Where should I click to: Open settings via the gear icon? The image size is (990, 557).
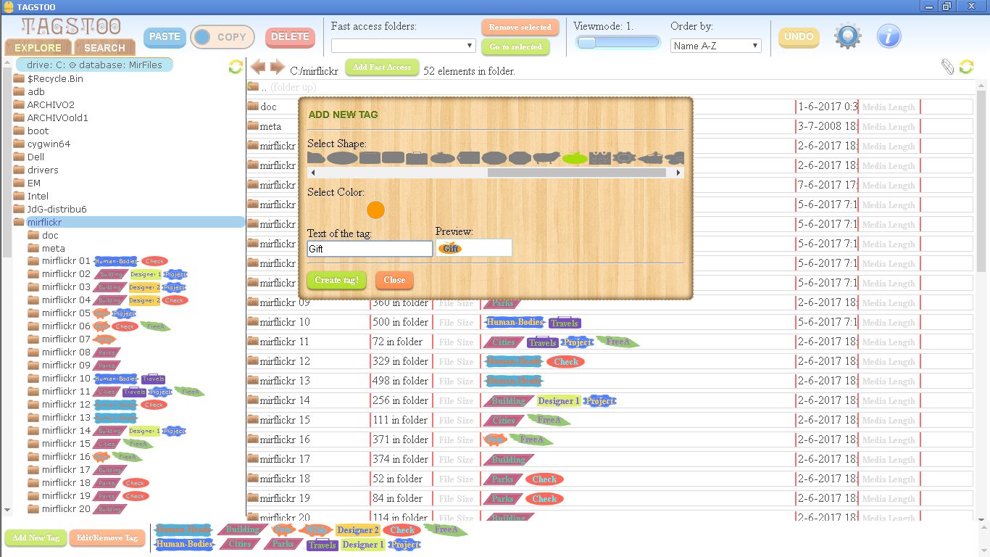pos(848,36)
